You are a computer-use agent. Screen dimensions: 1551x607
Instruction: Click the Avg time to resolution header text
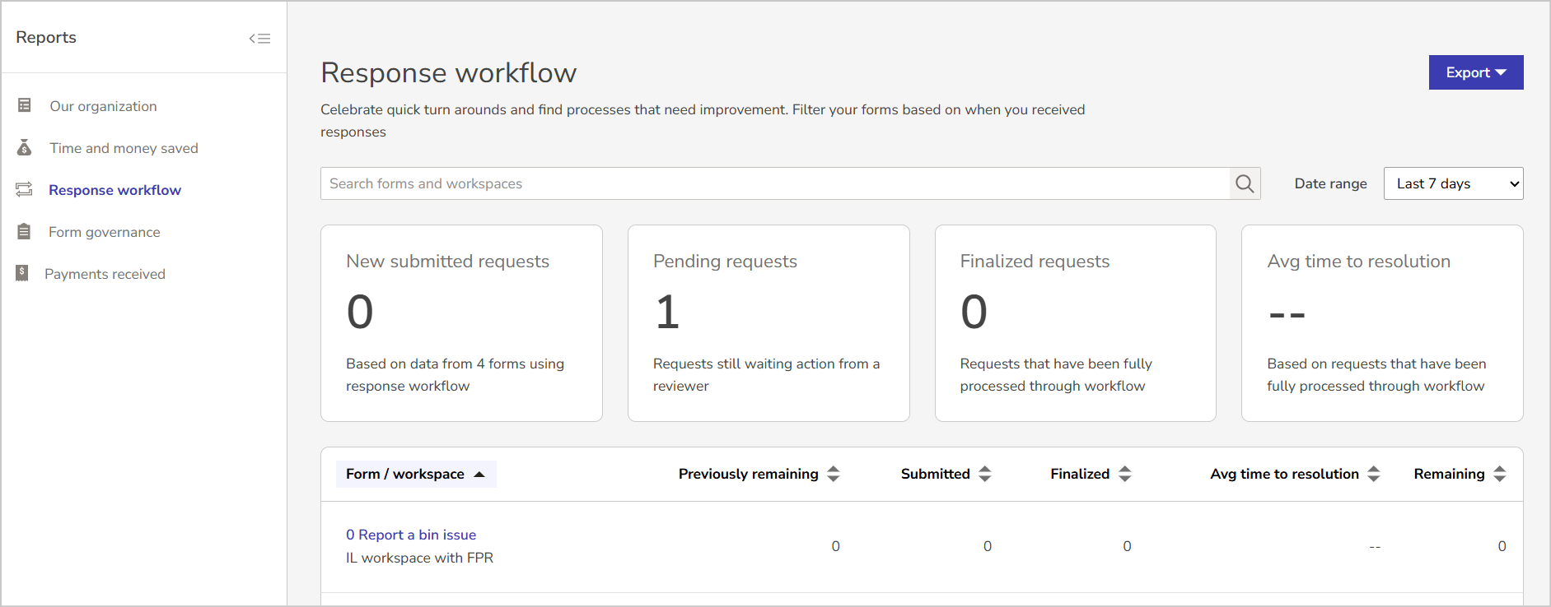[1284, 474]
